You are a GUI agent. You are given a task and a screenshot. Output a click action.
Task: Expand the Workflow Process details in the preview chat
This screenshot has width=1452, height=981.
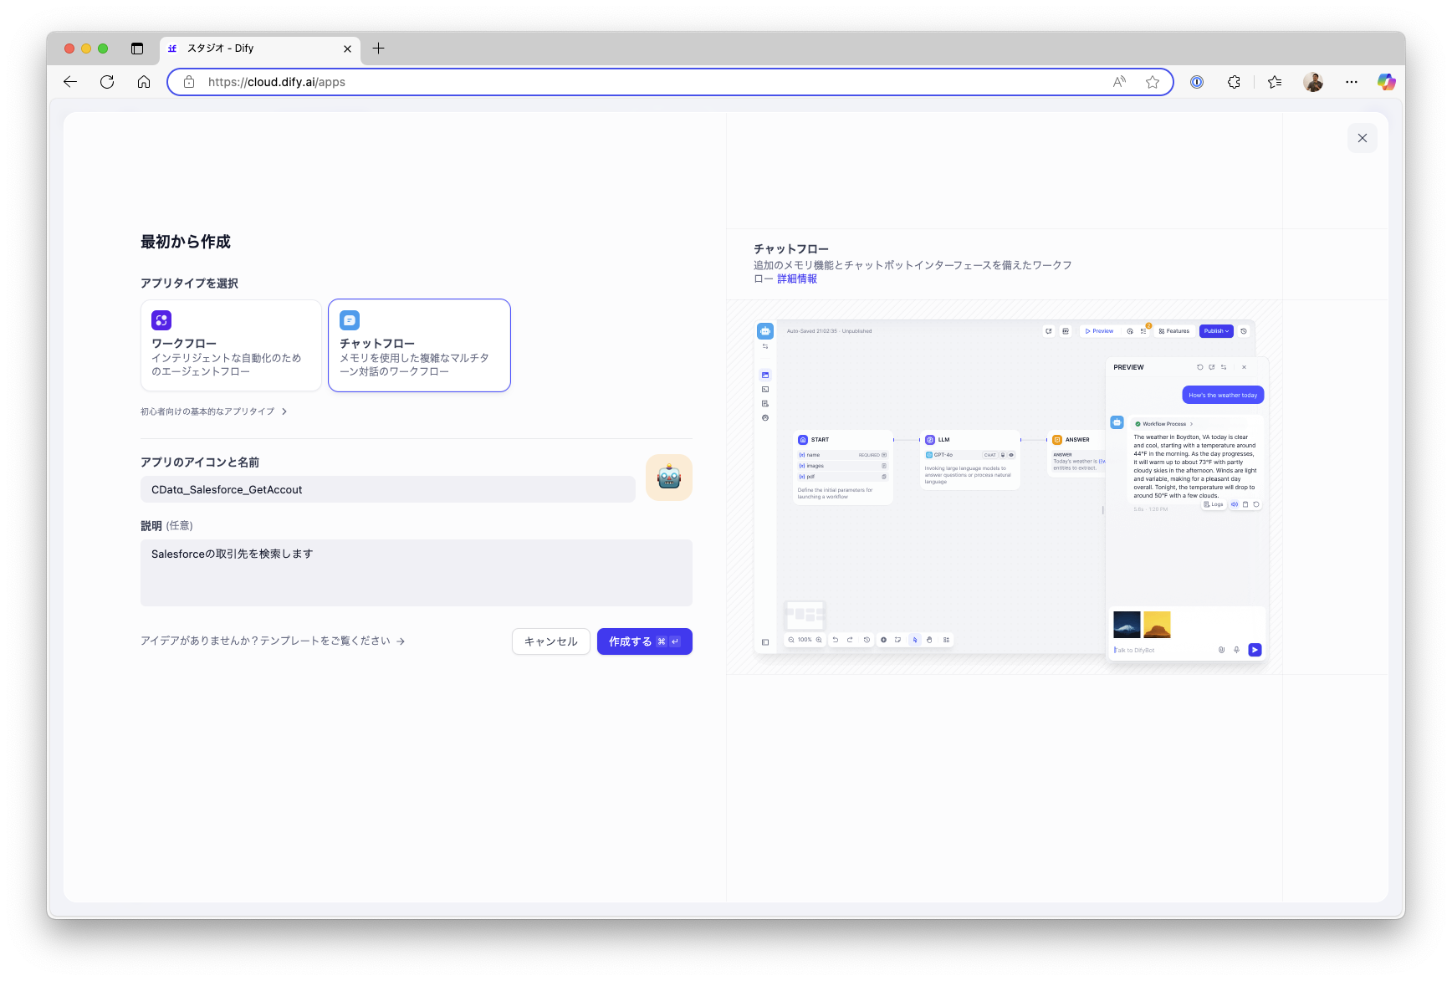(1163, 424)
